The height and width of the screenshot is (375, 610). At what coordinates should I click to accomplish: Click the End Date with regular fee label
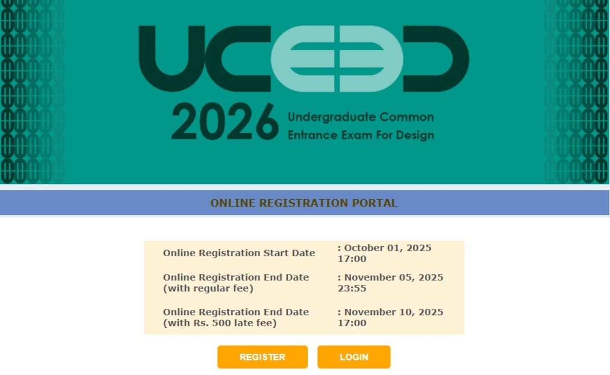point(236,283)
